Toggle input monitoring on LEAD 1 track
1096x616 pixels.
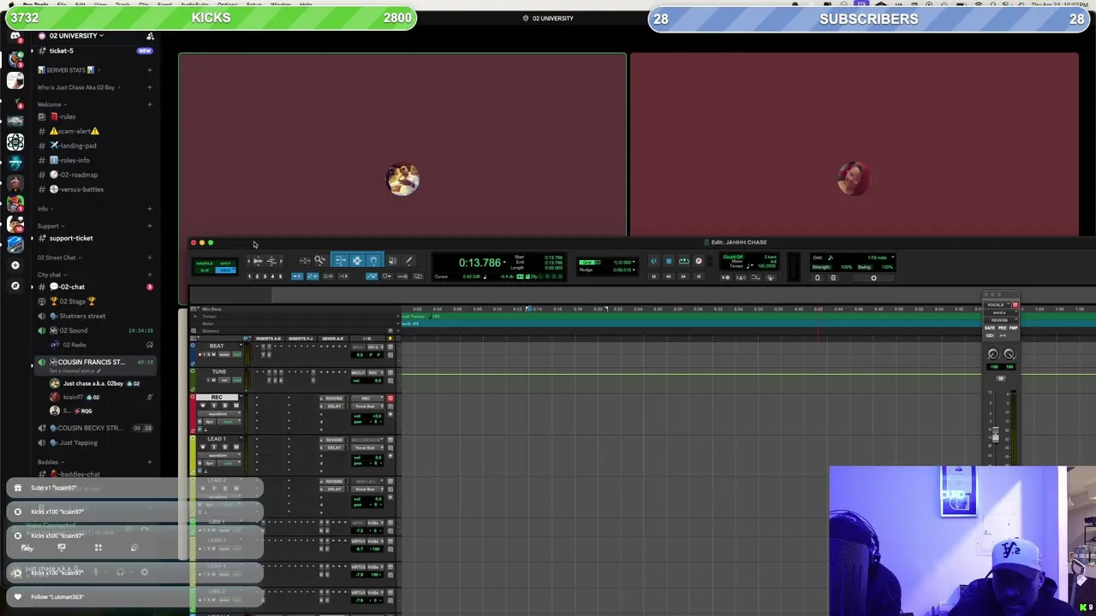click(x=214, y=447)
